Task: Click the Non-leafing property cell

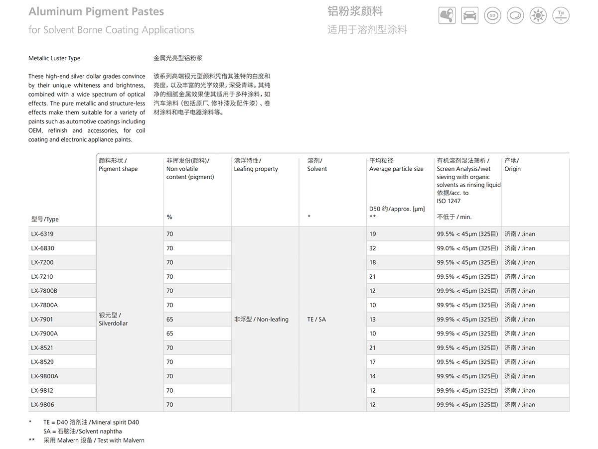Action: pyautogui.click(x=261, y=319)
